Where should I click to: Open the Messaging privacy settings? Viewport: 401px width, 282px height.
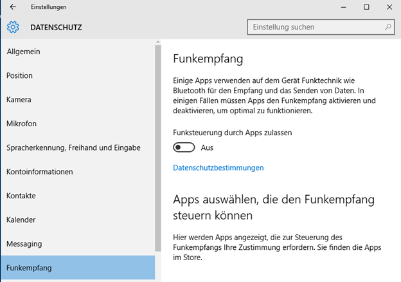tap(78, 244)
